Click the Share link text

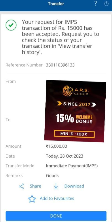click(35, 186)
